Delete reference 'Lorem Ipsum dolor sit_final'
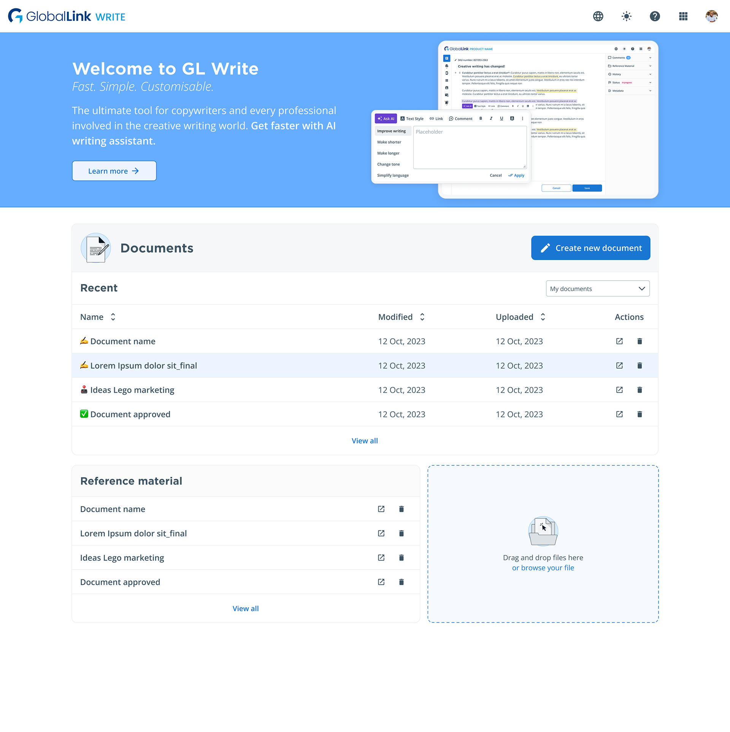This screenshot has width=730, height=732. coord(401,533)
